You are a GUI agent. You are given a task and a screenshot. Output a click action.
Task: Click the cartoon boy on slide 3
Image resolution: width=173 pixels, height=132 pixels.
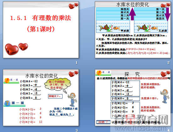72,99
